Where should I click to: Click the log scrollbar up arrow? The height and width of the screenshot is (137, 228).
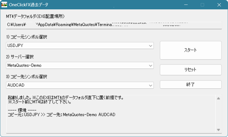[218, 99]
